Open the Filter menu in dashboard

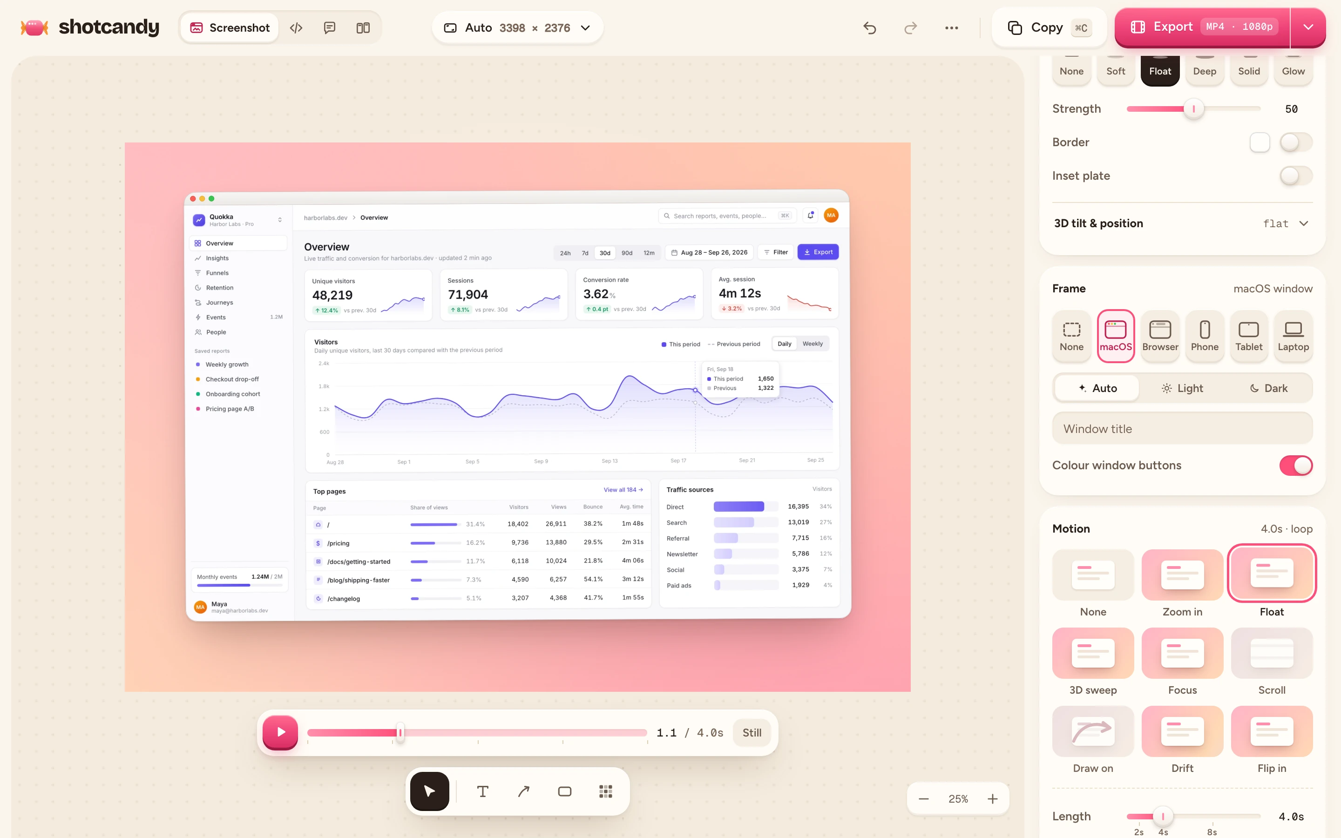pos(776,252)
